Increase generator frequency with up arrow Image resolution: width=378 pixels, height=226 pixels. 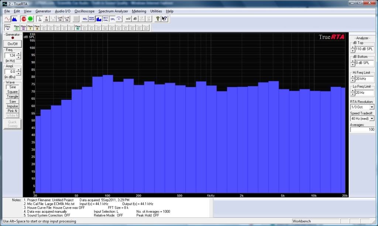(x=18, y=53)
